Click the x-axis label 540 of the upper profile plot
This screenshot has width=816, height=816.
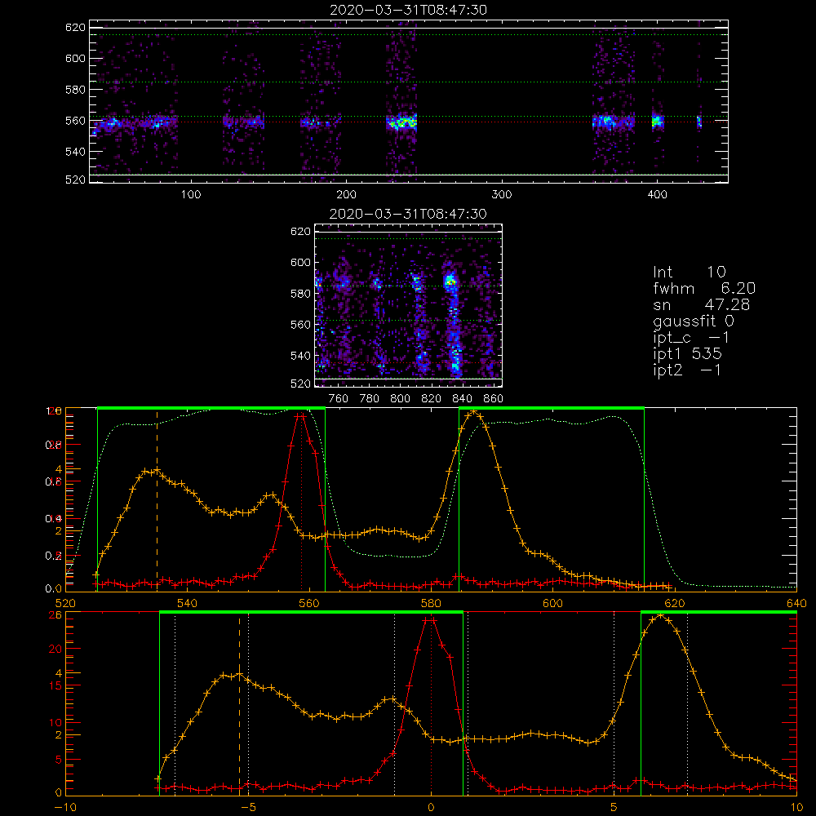[x=188, y=603]
